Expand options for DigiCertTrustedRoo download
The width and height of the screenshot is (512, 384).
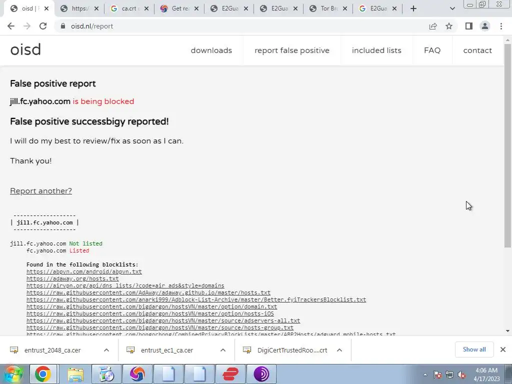tap(339, 350)
